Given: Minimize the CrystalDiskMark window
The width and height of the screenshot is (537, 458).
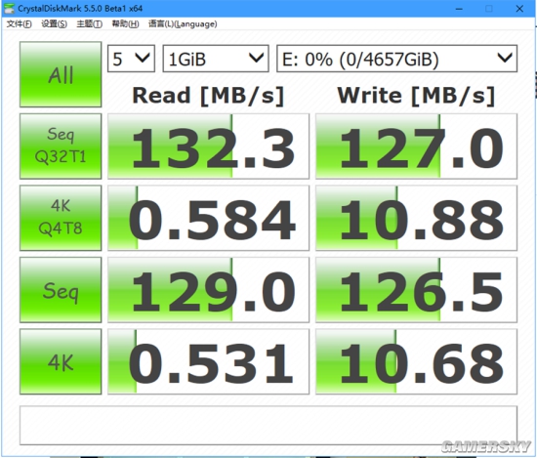Looking at the screenshot, I should tap(459, 9).
